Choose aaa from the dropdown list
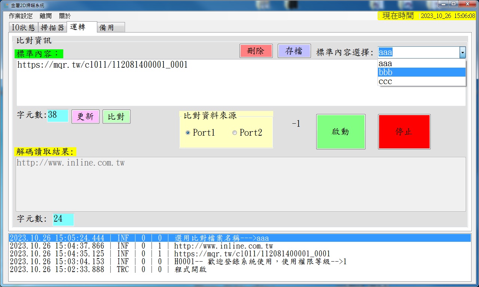This screenshot has height=287, width=479. point(422,64)
